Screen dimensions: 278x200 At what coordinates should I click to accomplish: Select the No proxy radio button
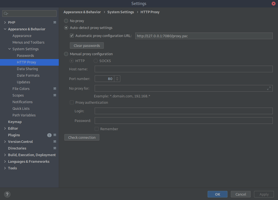pyautogui.click(x=66, y=21)
